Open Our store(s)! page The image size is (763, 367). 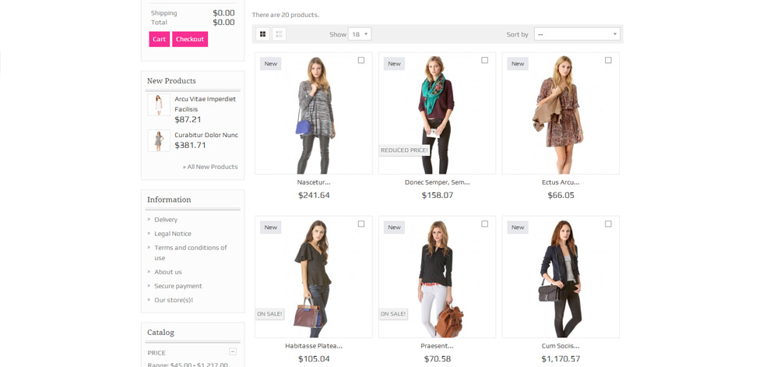pos(174,300)
